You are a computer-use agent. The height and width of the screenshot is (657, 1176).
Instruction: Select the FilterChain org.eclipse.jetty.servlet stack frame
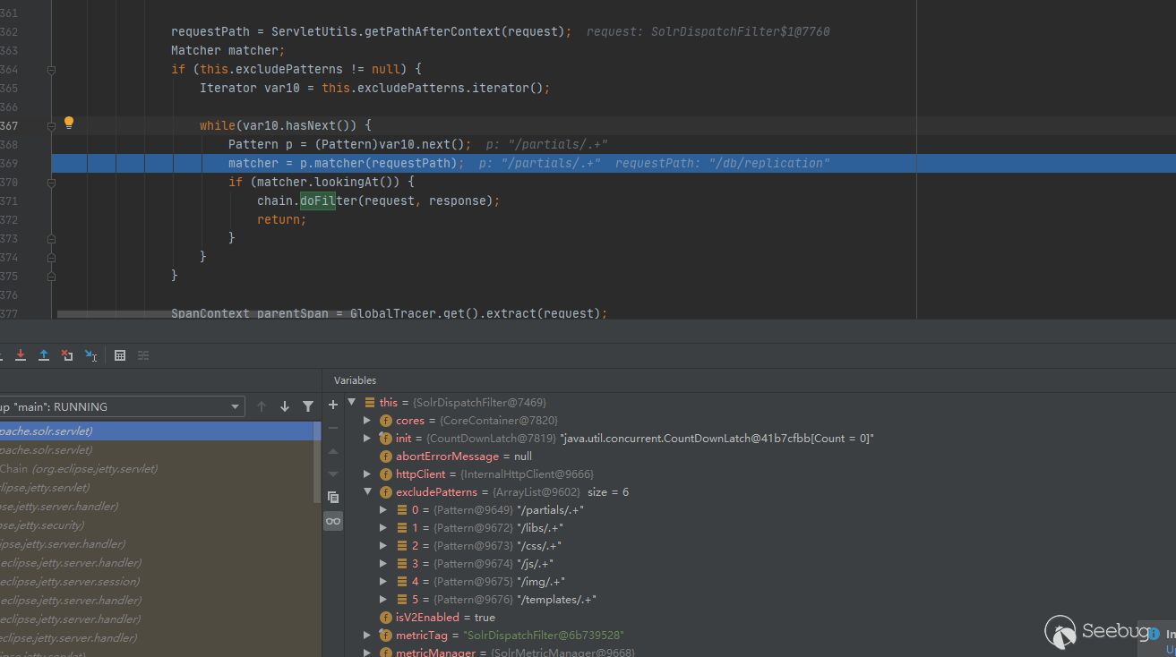(81, 469)
